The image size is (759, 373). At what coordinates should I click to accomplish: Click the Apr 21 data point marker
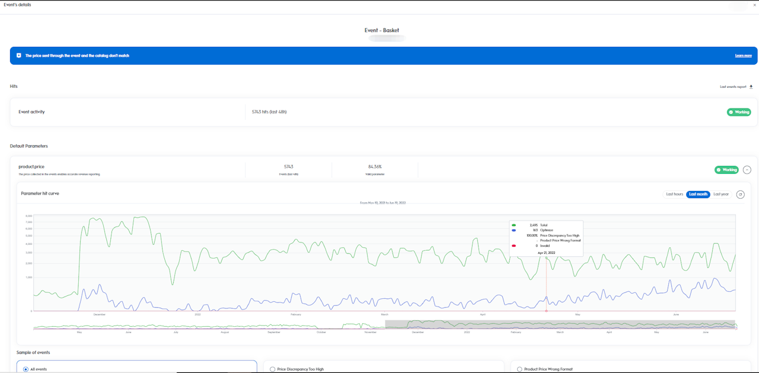546,311
